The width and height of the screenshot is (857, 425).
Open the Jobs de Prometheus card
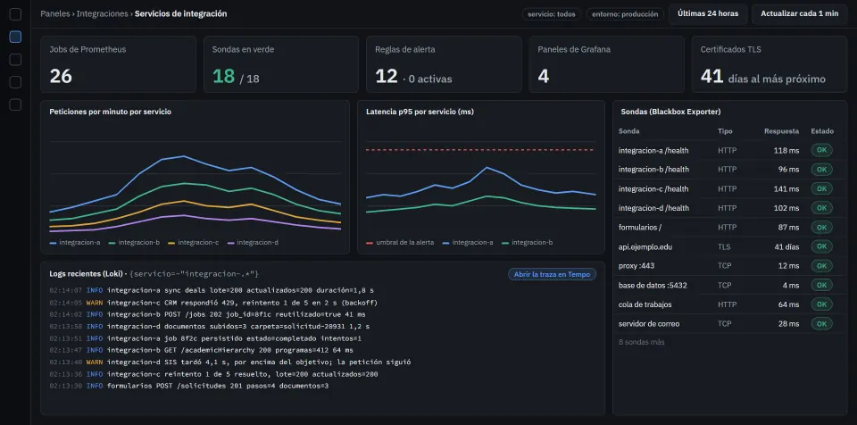(118, 64)
